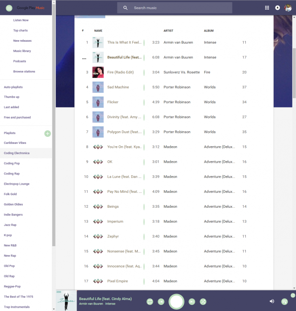Click Sad Machine album thumbnail
Screen dimensions: 296x311
click(98, 87)
